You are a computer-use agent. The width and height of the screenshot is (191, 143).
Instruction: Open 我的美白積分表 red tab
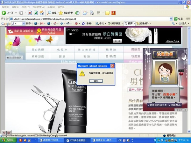[x=21, y=31]
